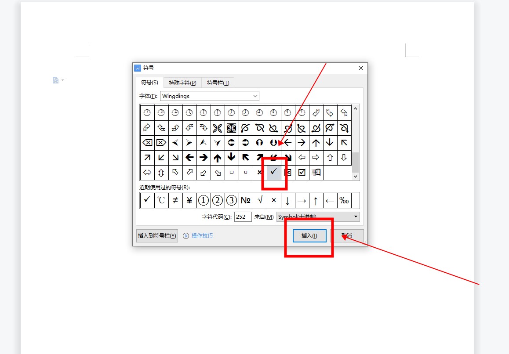
Task: Click the 字符代码 input field
Action: point(243,217)
